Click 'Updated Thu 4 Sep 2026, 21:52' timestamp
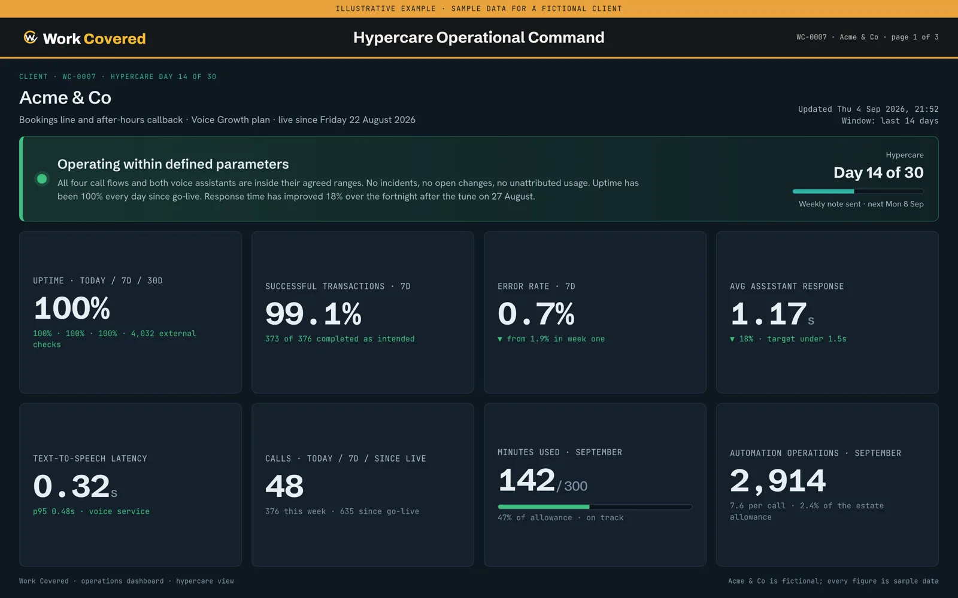This screenshot has width=958, height=598. click(x=868, y=109)
